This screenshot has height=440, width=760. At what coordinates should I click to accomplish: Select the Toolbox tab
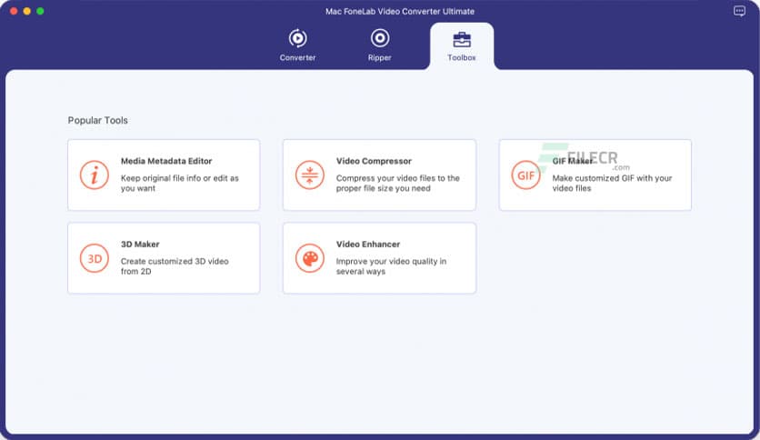coord(462,46)
